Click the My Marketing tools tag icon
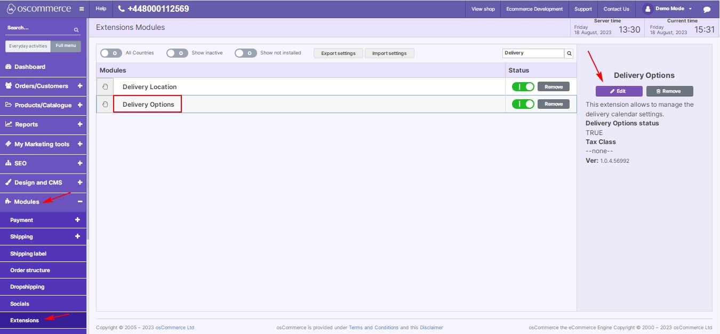 click(9, 144)
